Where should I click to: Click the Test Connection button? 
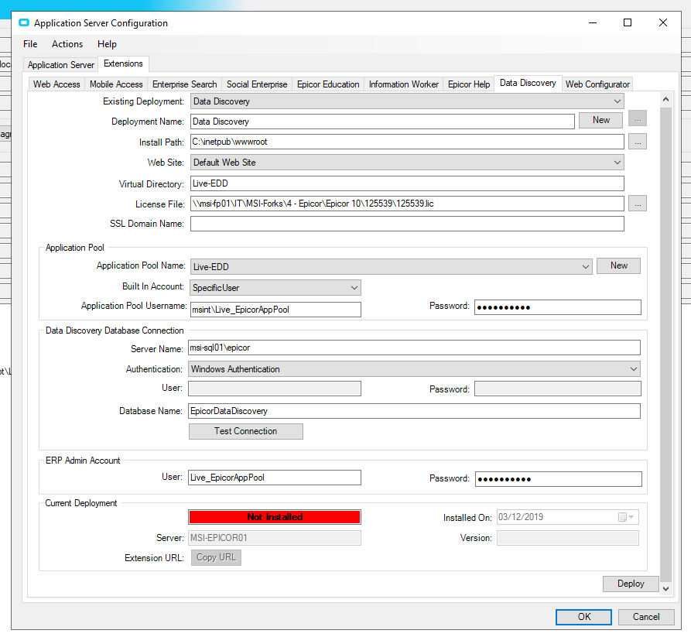coord(246,432)
